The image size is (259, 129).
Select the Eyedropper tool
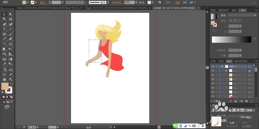(4, 64)
